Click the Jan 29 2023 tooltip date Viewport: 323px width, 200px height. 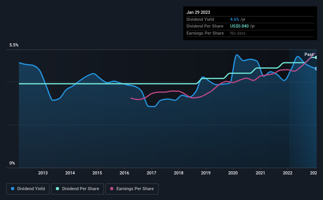pos(198,12)
